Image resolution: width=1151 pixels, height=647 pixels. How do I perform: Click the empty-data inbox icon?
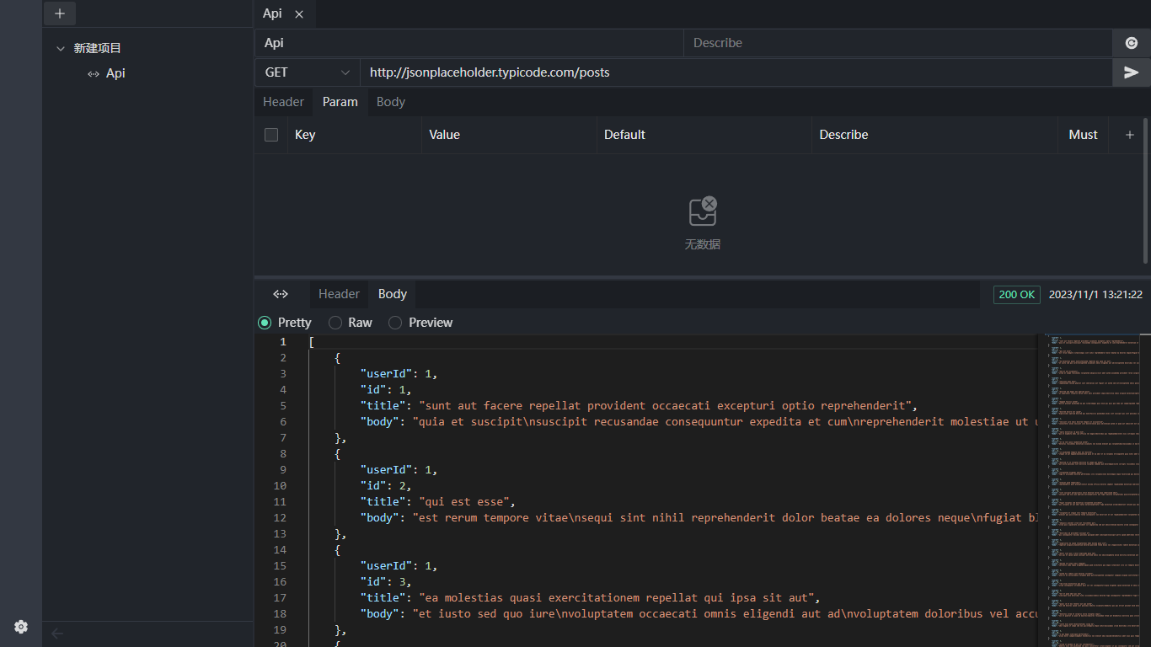pyautogui.click(x=703, y=211)
